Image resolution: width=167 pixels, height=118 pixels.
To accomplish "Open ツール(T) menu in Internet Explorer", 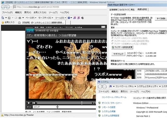I will coord(53,13).
